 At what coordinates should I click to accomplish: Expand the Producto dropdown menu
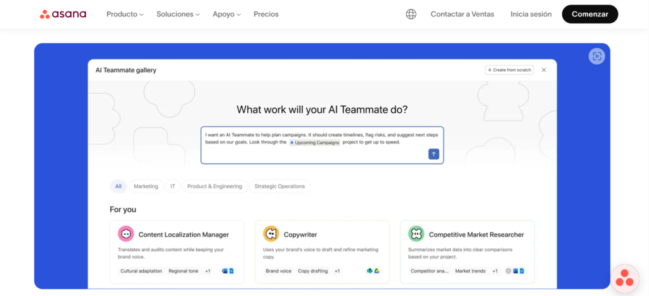point(125,14)
